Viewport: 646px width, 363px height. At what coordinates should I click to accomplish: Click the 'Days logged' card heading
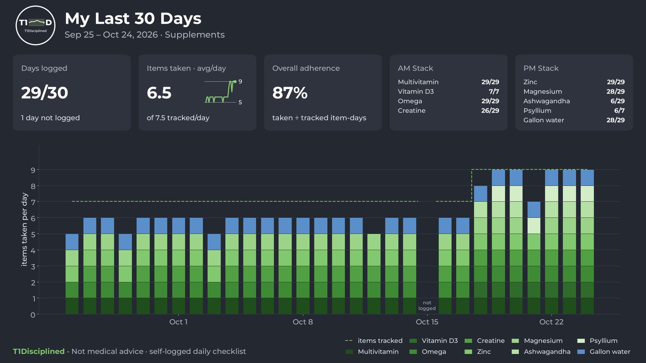click(x=44, y=68)
